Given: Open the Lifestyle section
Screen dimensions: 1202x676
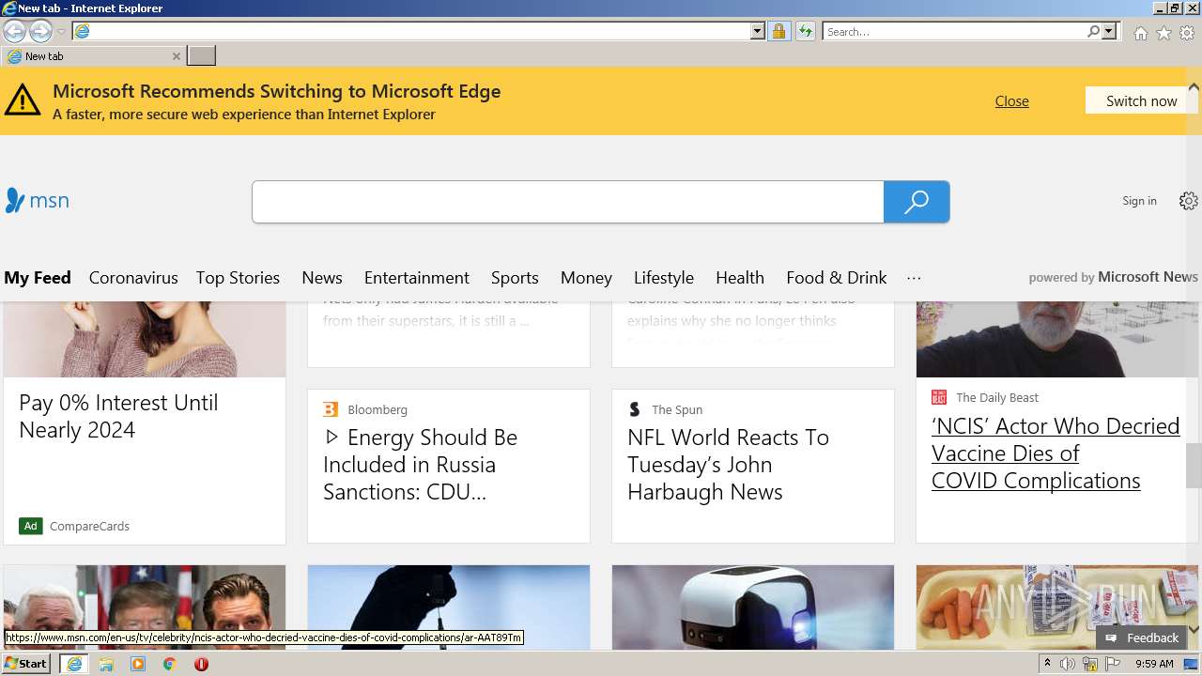Looking at the screenshot, I should click(664, 278).
